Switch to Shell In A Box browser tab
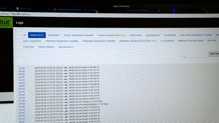 pos(25,9)
